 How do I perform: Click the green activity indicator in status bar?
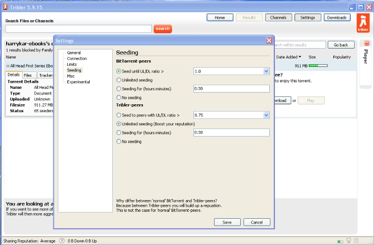(x=340, y=241)
